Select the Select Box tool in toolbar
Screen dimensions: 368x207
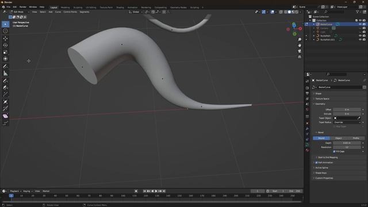point(5,24)
